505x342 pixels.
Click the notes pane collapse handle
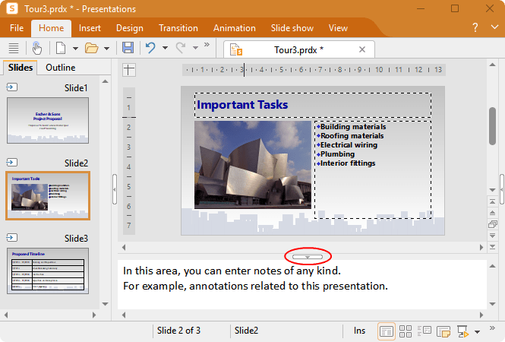pyautogui.click(x=308, y=257)
